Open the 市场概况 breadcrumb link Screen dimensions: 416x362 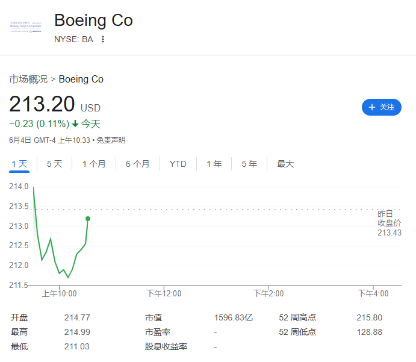pos(28,79)
